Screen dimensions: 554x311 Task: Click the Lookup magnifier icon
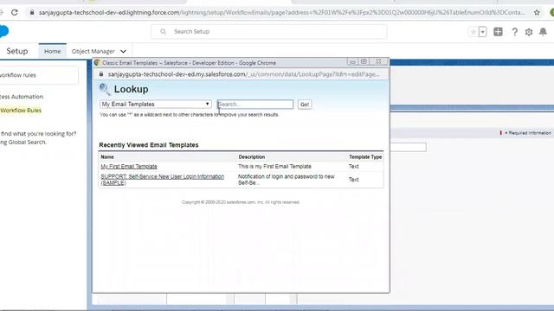105,89
